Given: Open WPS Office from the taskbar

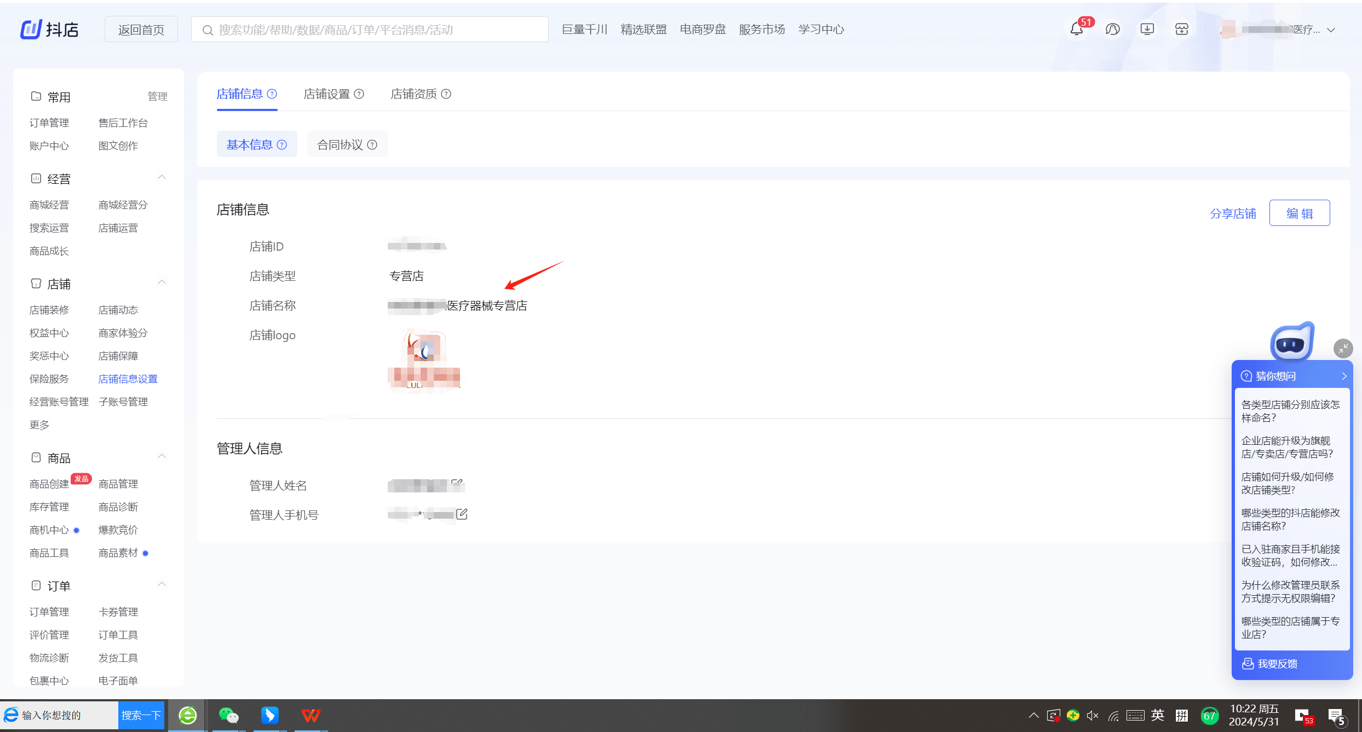Looking at the screenshot, I should [x=311, y=715].
